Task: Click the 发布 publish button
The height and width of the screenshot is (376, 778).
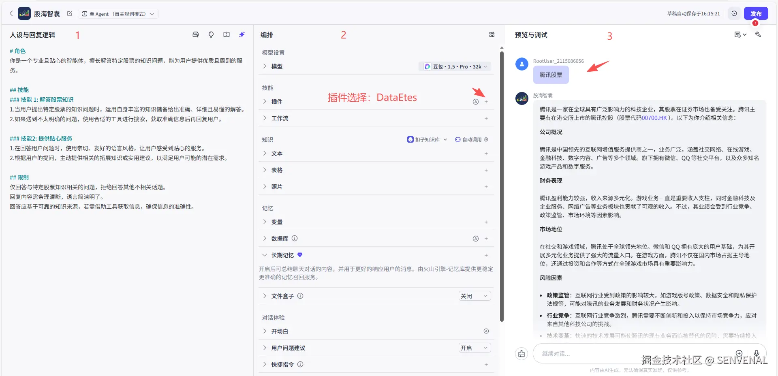Action: coord(756,13)
